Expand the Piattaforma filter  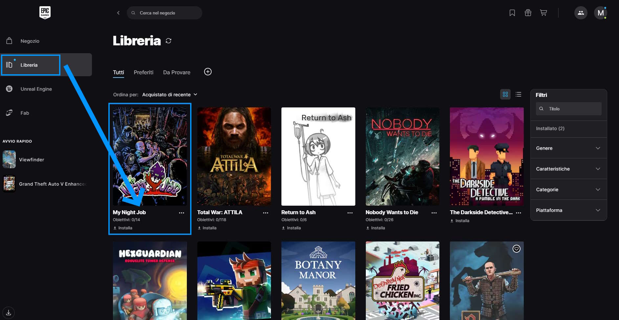[x=568, y=210]
